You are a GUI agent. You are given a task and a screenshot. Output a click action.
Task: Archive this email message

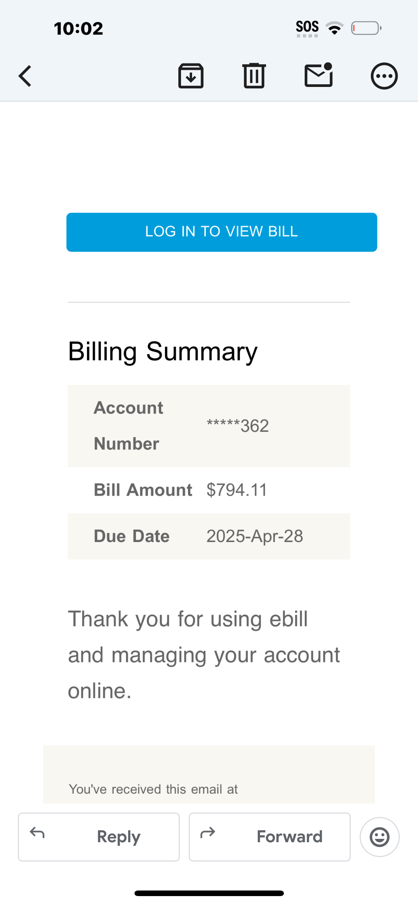click(191, 76)
